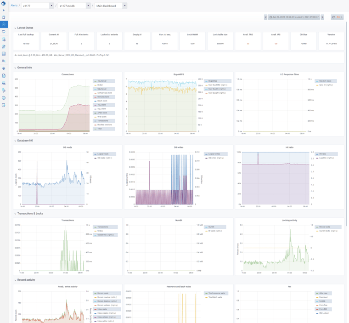Click the refresh dashboard icon

pos(333,17)
